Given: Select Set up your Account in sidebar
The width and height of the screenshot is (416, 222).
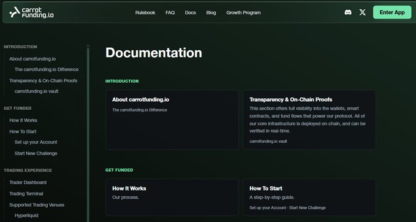Looking at the screenshot, I should tap(36, 142).
